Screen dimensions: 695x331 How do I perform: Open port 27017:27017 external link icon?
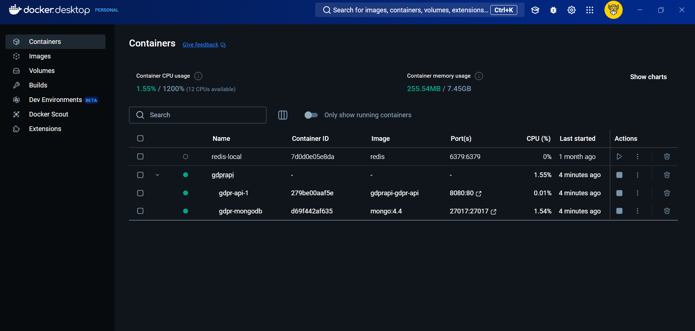coord(494,212)
